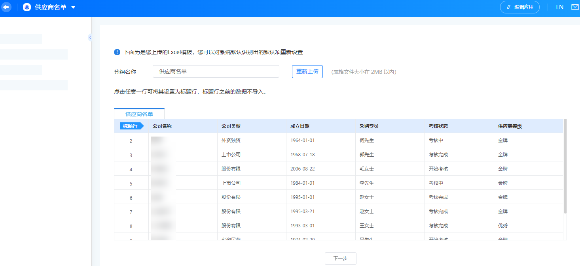Switch language using the EN link
Image resolution: width=580 pixels, height=266 pixels.
(x=559, y=7)
